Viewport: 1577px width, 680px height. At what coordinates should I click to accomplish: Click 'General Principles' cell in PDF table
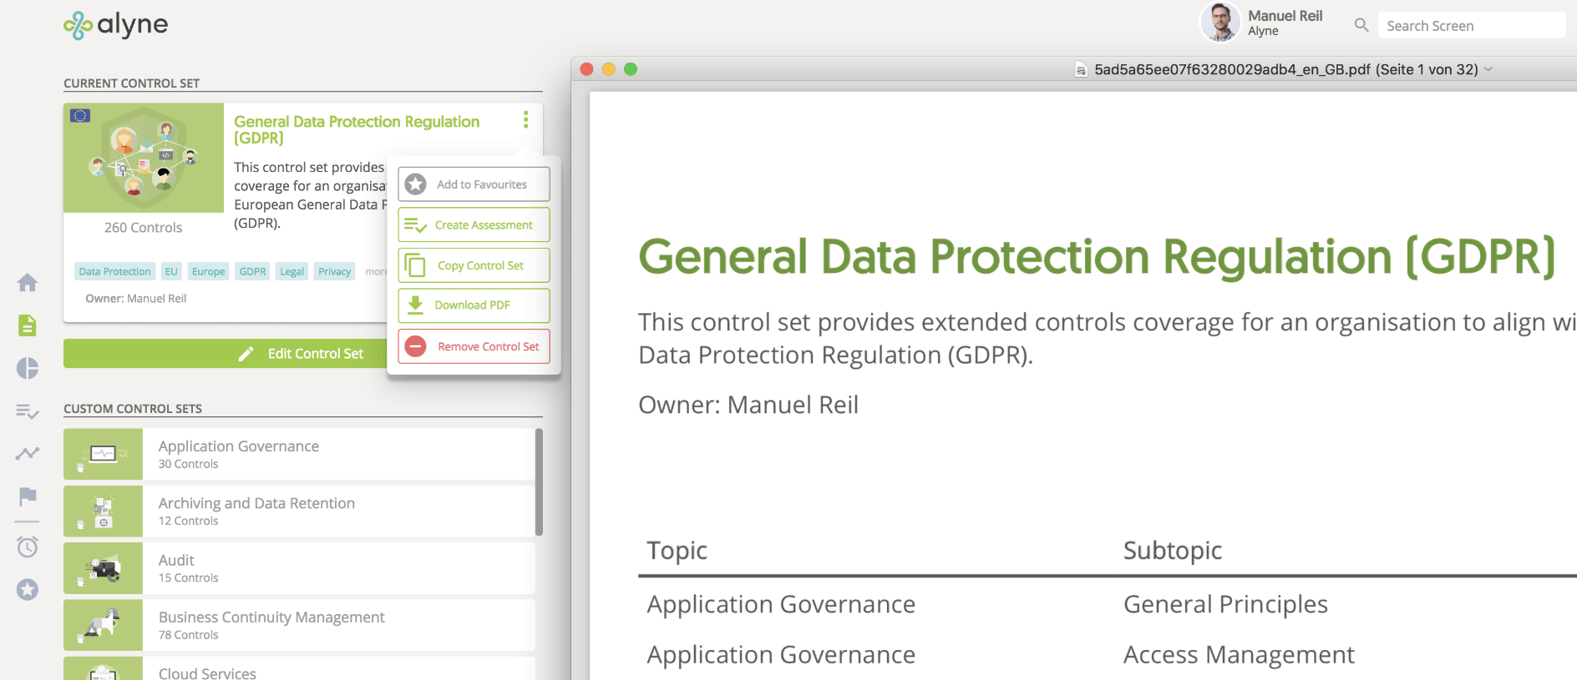pyautogui.click(x=1225, y=604)
